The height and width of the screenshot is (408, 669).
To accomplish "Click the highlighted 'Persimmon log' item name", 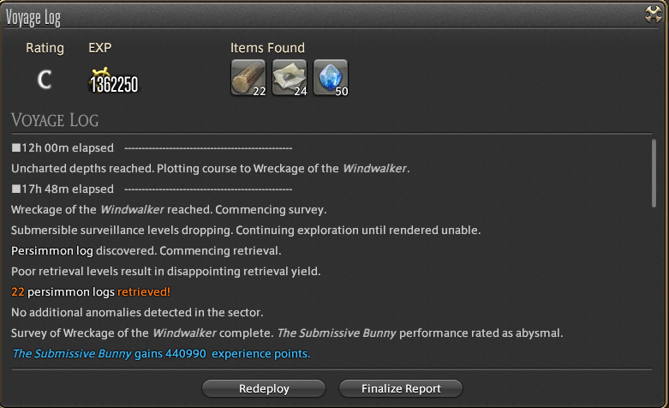I will pos(52,251).
